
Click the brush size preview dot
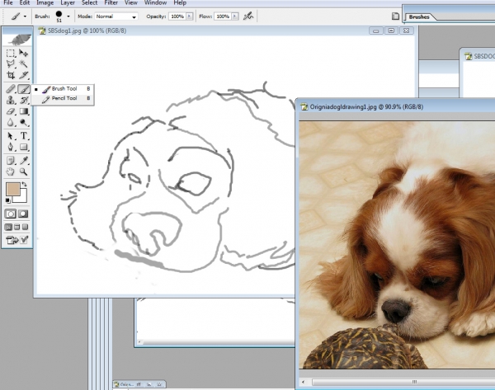(x=59, y=14)
